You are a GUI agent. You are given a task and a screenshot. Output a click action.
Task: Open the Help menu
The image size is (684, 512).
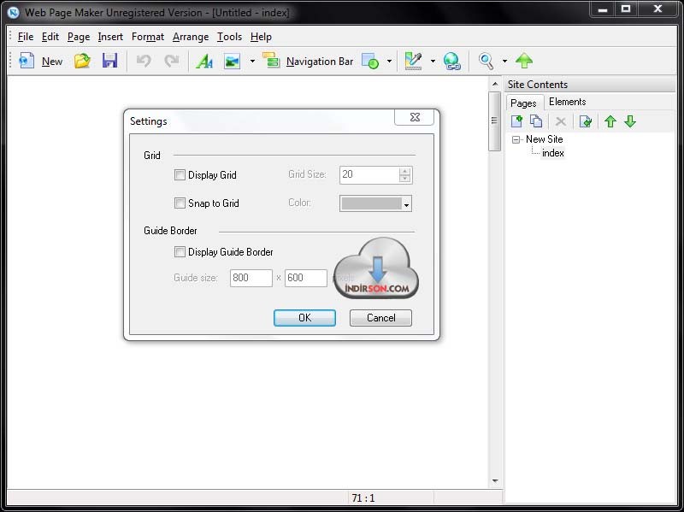(261, 37)
